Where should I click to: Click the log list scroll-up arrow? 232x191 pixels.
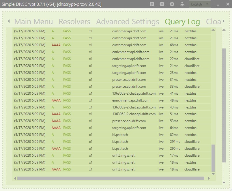point(213,30)
